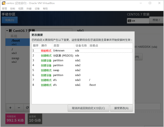Click the 操作 column header
Viewport: 164px width, 127px height.
pyautogui.click(x=46, y=46)
